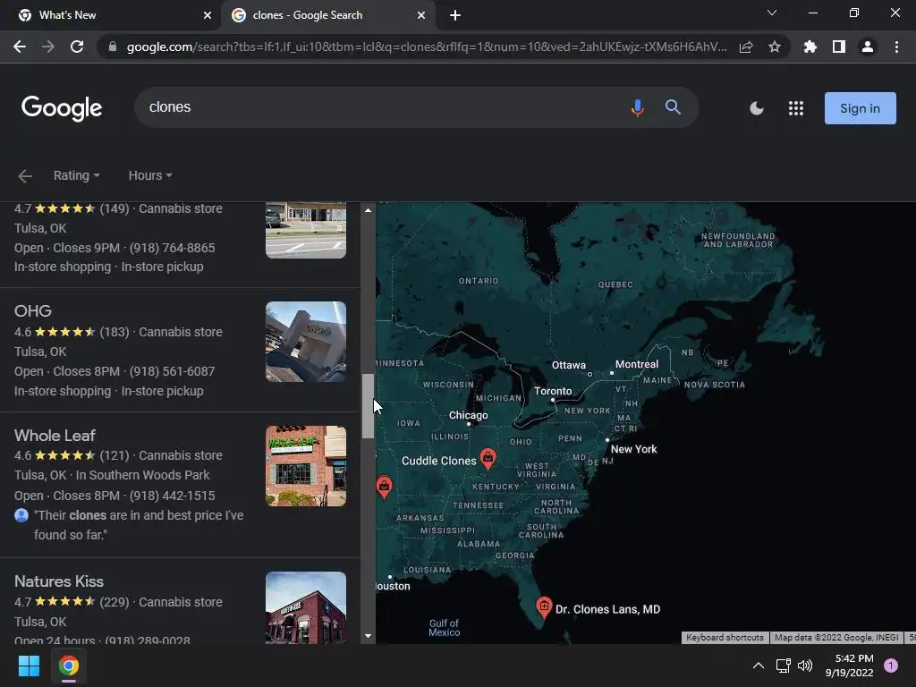Click phone number (918) 442-1515
The image size is (916, 687).
coord(172,496)
